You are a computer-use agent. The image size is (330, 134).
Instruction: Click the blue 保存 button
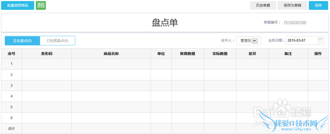click(318, 5)
